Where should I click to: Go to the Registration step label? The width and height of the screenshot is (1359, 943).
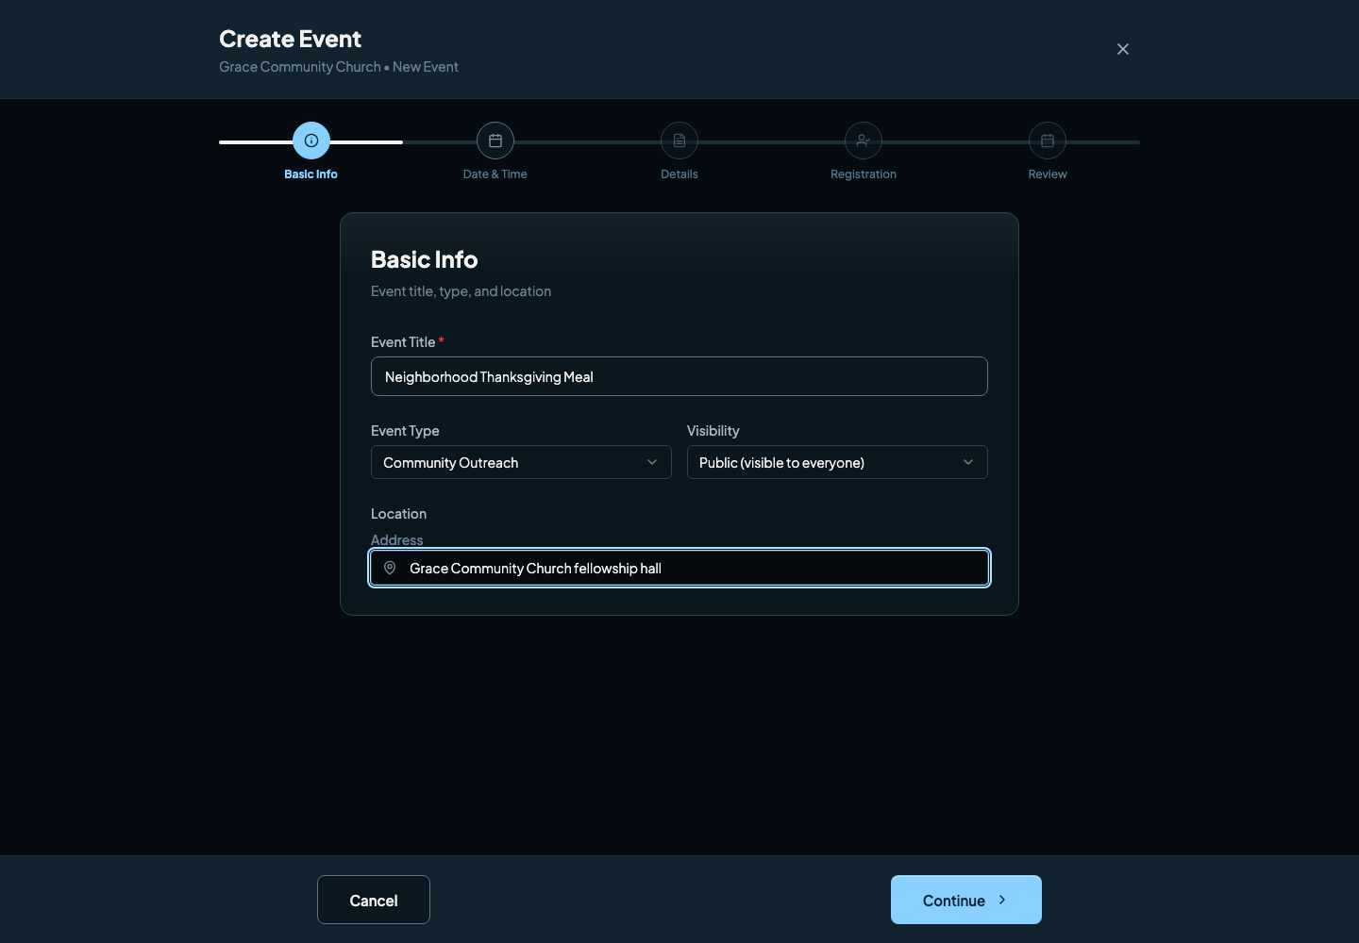pos(864,174)
